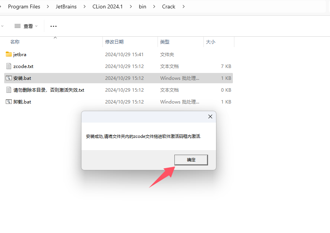Click Crack in the address breadcrumb
330x233 pixels.
(x=169, y=7)
